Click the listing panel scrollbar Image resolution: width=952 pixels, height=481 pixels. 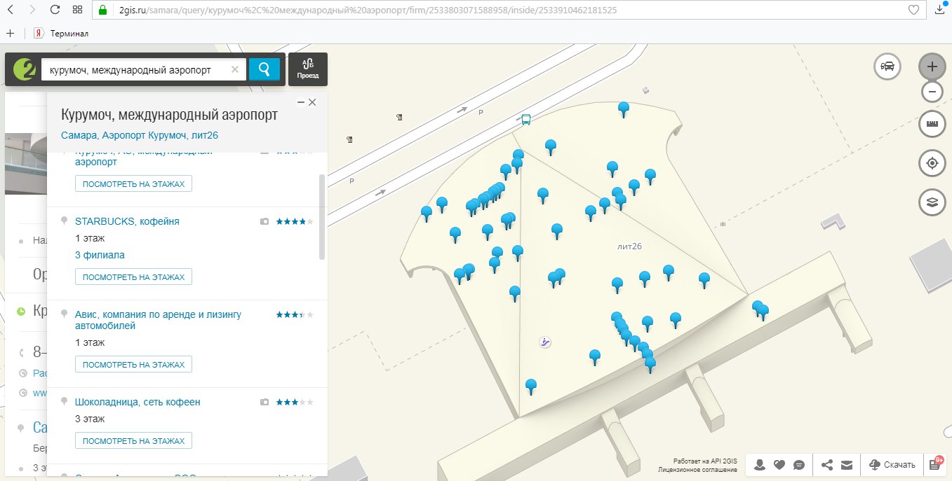(x=322, y=217)
